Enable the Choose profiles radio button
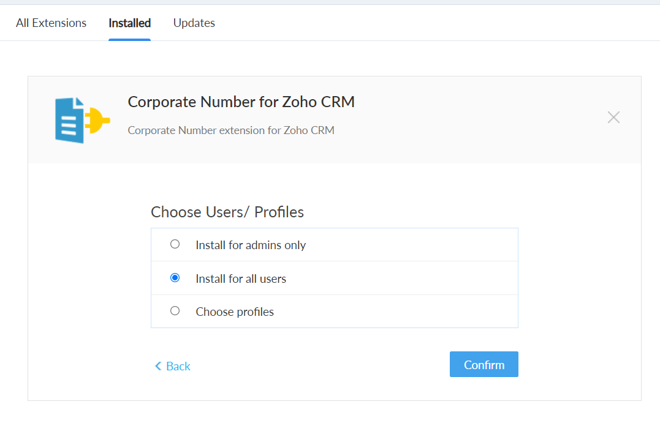The width and height of the screenshot is (660, 434). pos(175,311)
